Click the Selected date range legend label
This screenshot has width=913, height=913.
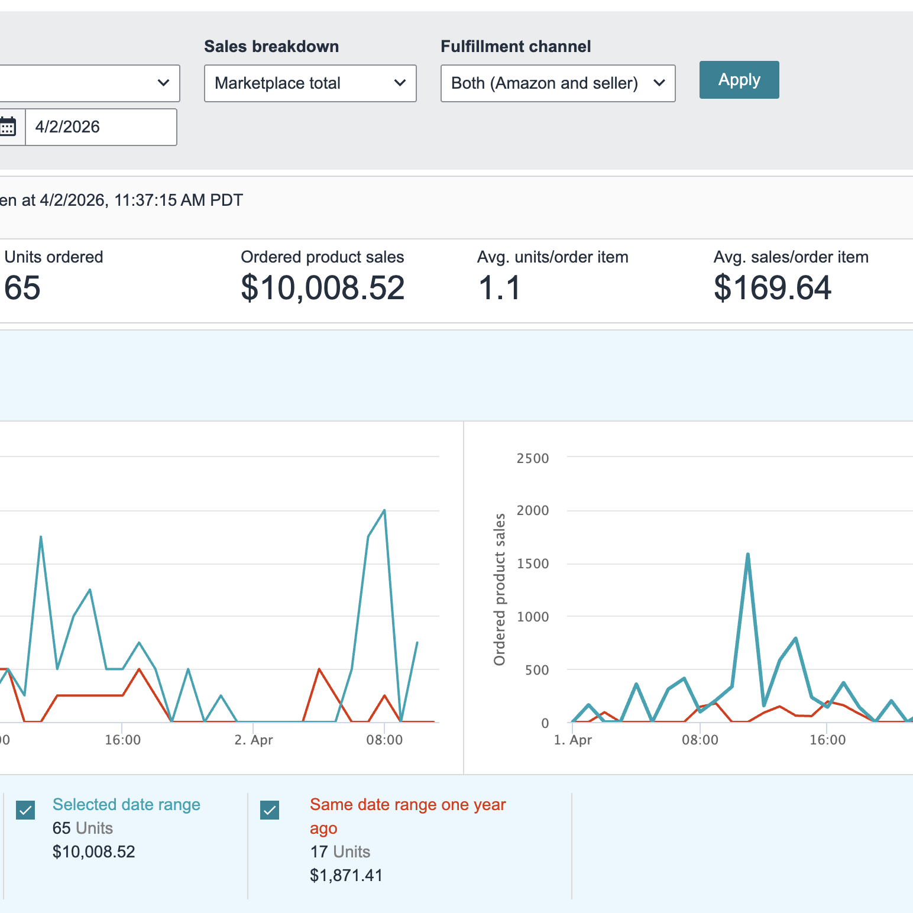(x=127, y=805)
